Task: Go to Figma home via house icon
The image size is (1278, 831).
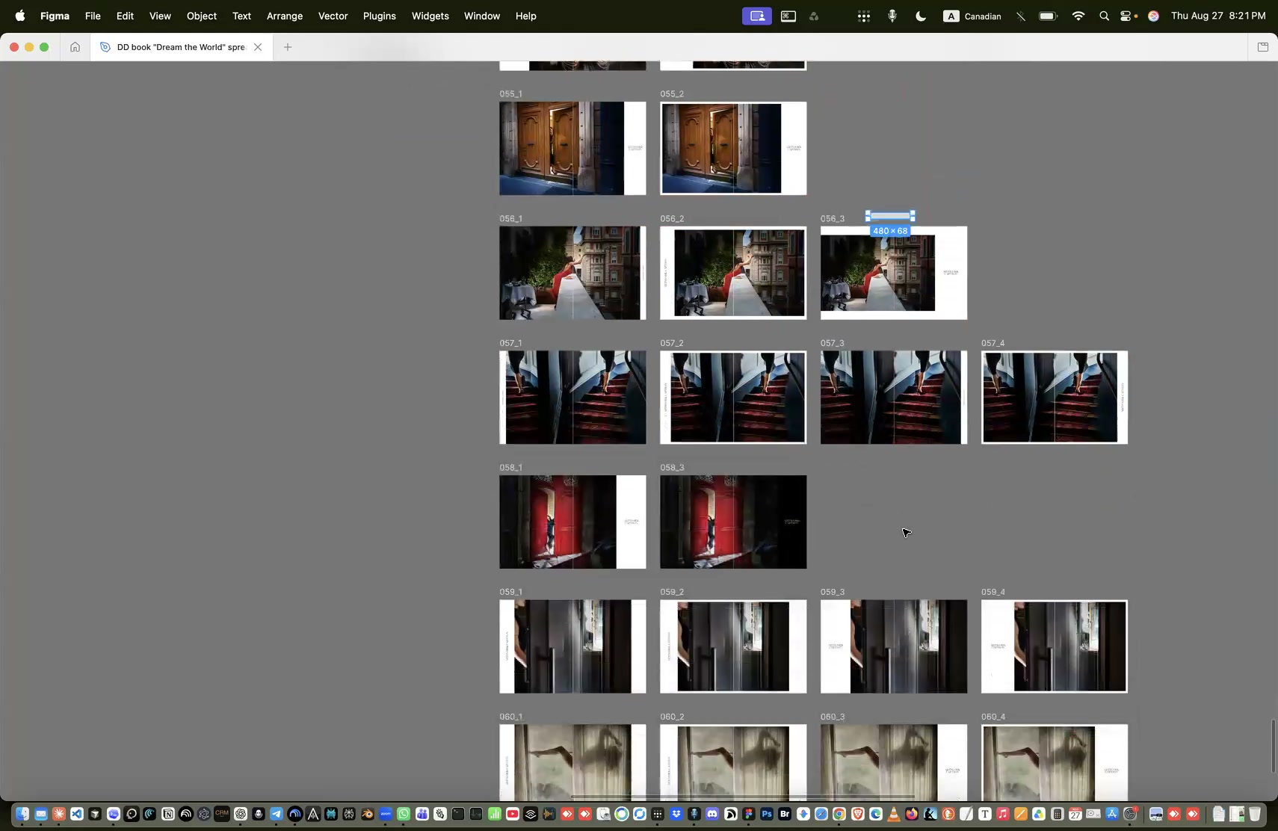Action: (75, 47)
